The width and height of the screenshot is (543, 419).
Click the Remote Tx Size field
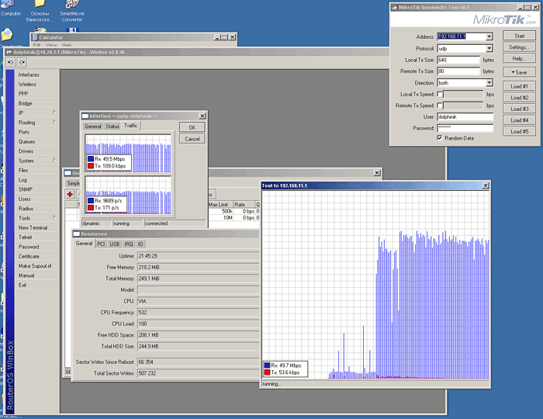pos(458,71)
